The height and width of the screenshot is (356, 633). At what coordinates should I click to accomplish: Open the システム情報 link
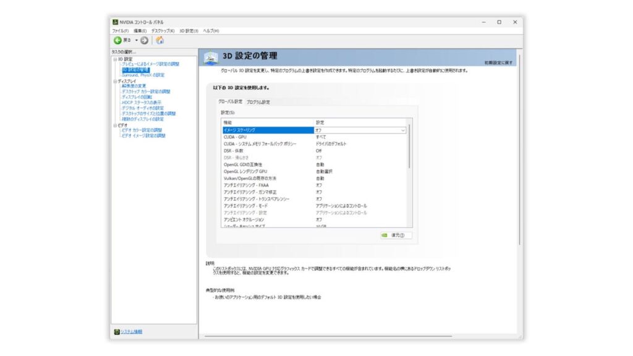point(131,332)
